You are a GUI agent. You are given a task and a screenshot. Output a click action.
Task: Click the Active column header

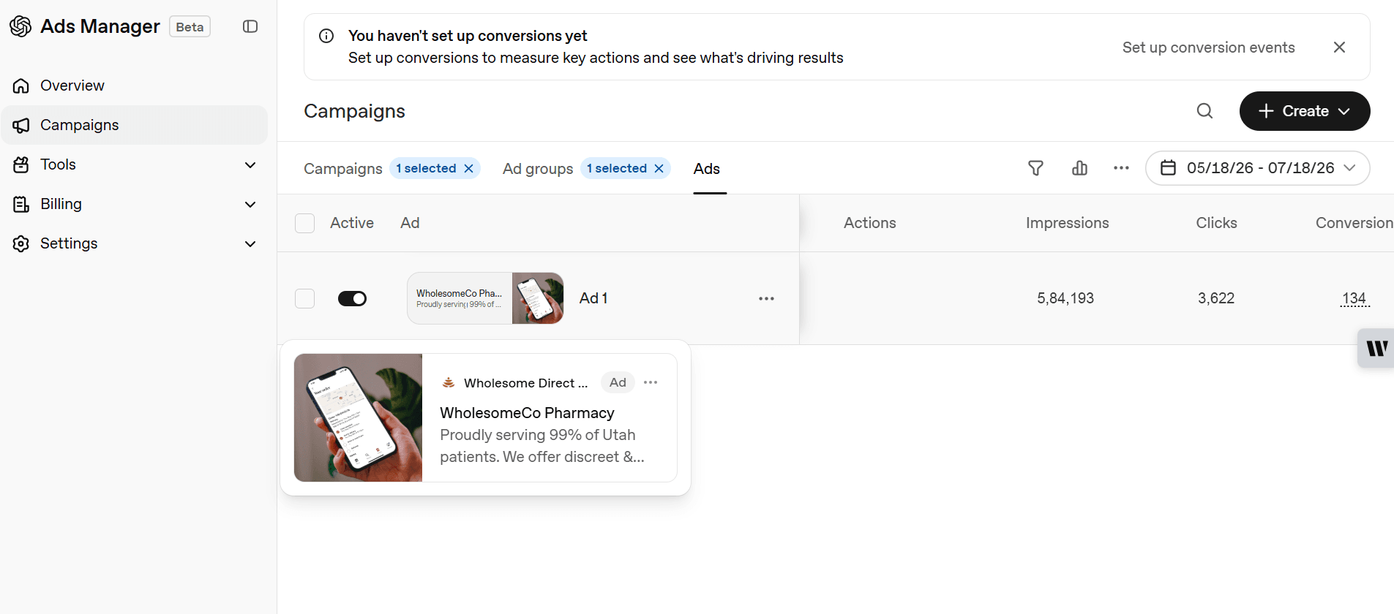[x=351, y=223]
